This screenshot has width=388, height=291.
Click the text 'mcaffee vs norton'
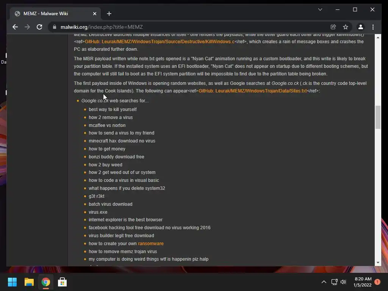pos(107,125)
